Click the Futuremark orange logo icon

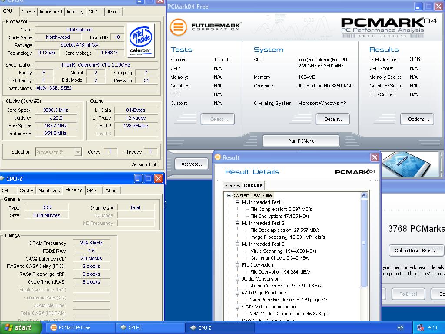point(178,27)
